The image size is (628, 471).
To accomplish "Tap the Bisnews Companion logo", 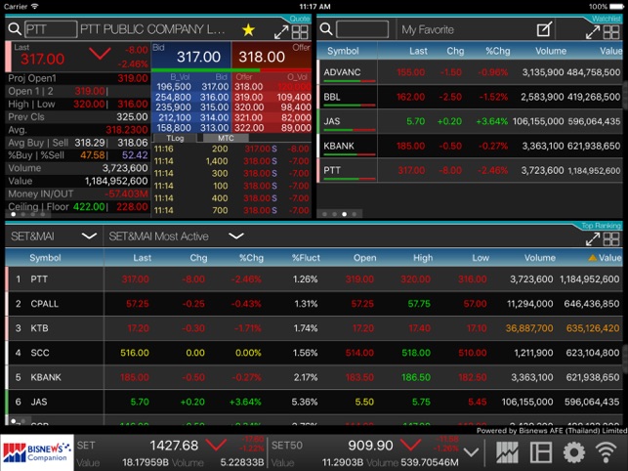I will pyautogui.click(x=37, y=452).
